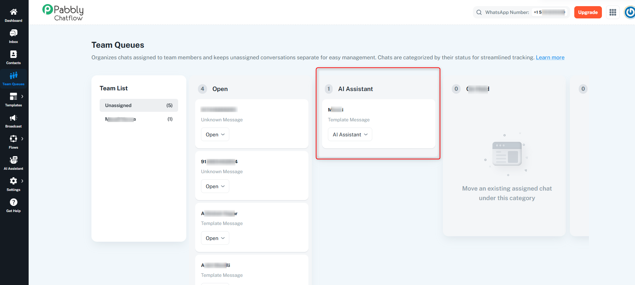This screenshot has height=285, width=635.
Task: Click the AI Assistant column header title
Action: pyautogui.click(x=356, y=89)
